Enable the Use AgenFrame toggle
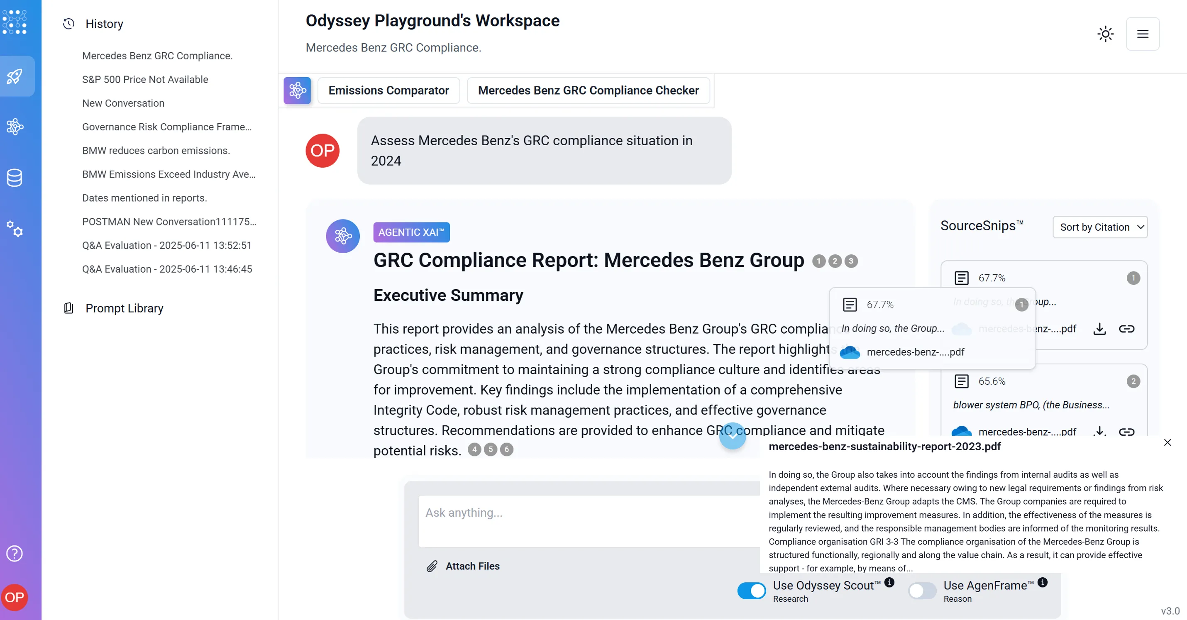Viewport: 1187px width, 620px height. pyautogui.click(x=922, y=591)
